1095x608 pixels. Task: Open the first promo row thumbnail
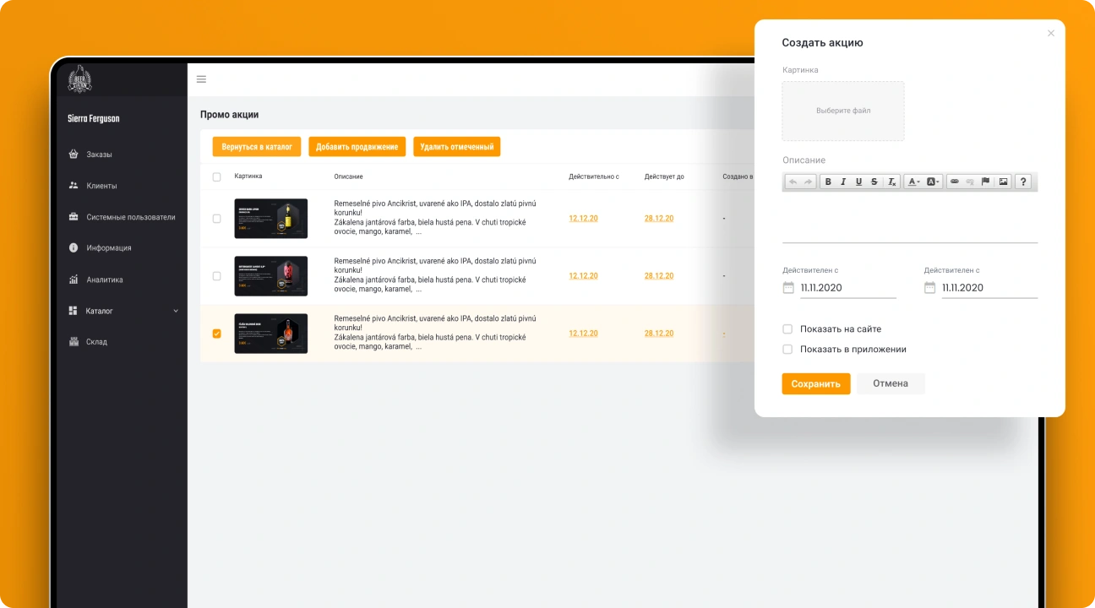point(270,219)
